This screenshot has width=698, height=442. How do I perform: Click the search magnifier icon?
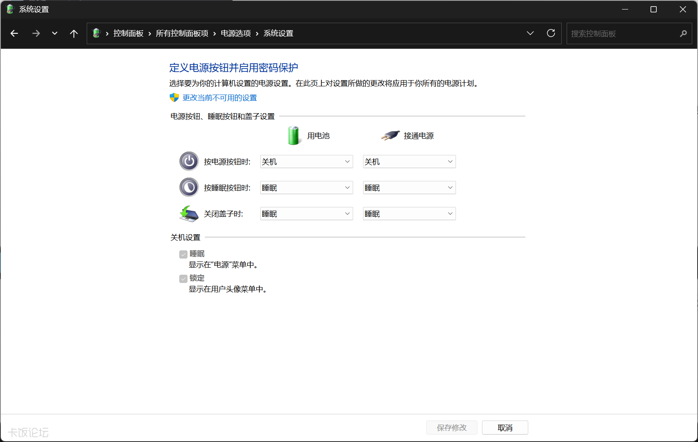click(684, 33)
